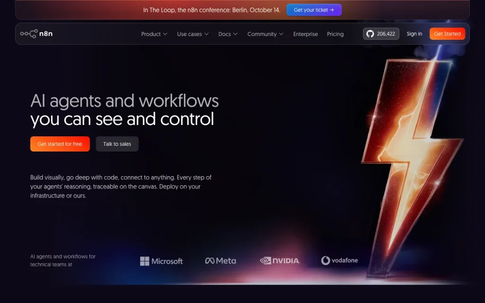Expand the Product dropdown menu
Viewport: 485px width, 303px height.
[154, 34]
